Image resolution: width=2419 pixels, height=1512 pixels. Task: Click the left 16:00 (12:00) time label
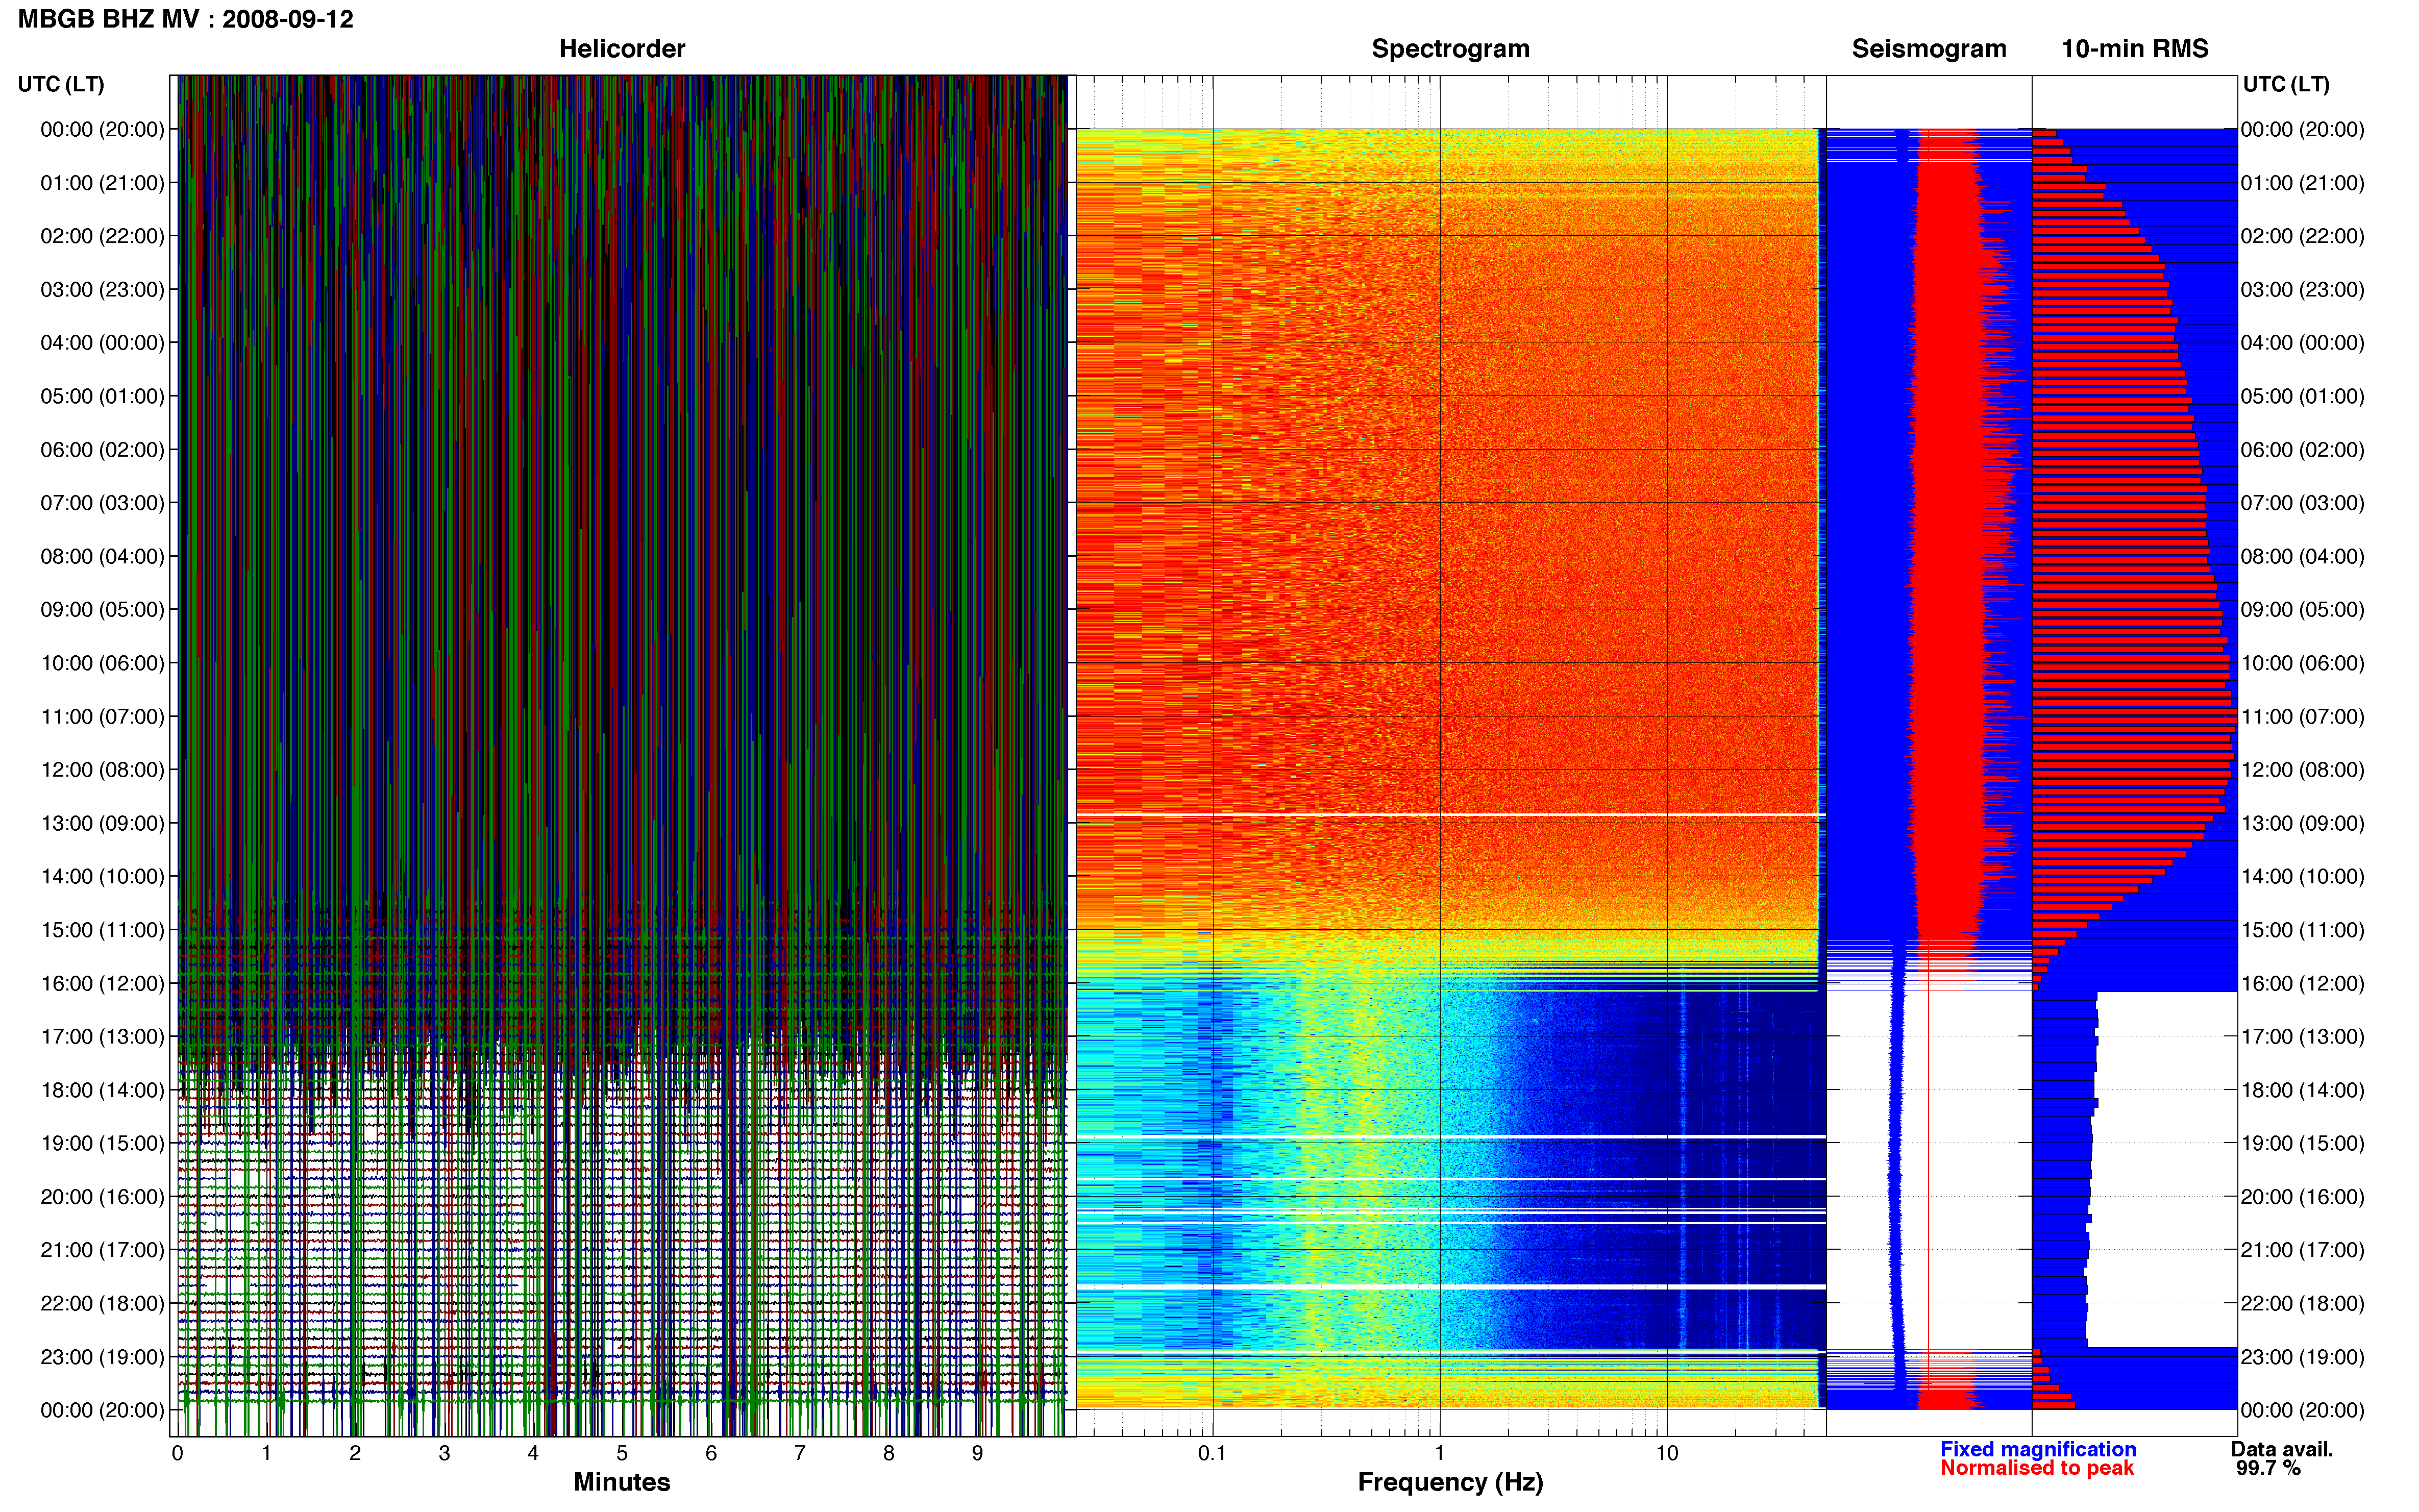click(x=102, y=983)
